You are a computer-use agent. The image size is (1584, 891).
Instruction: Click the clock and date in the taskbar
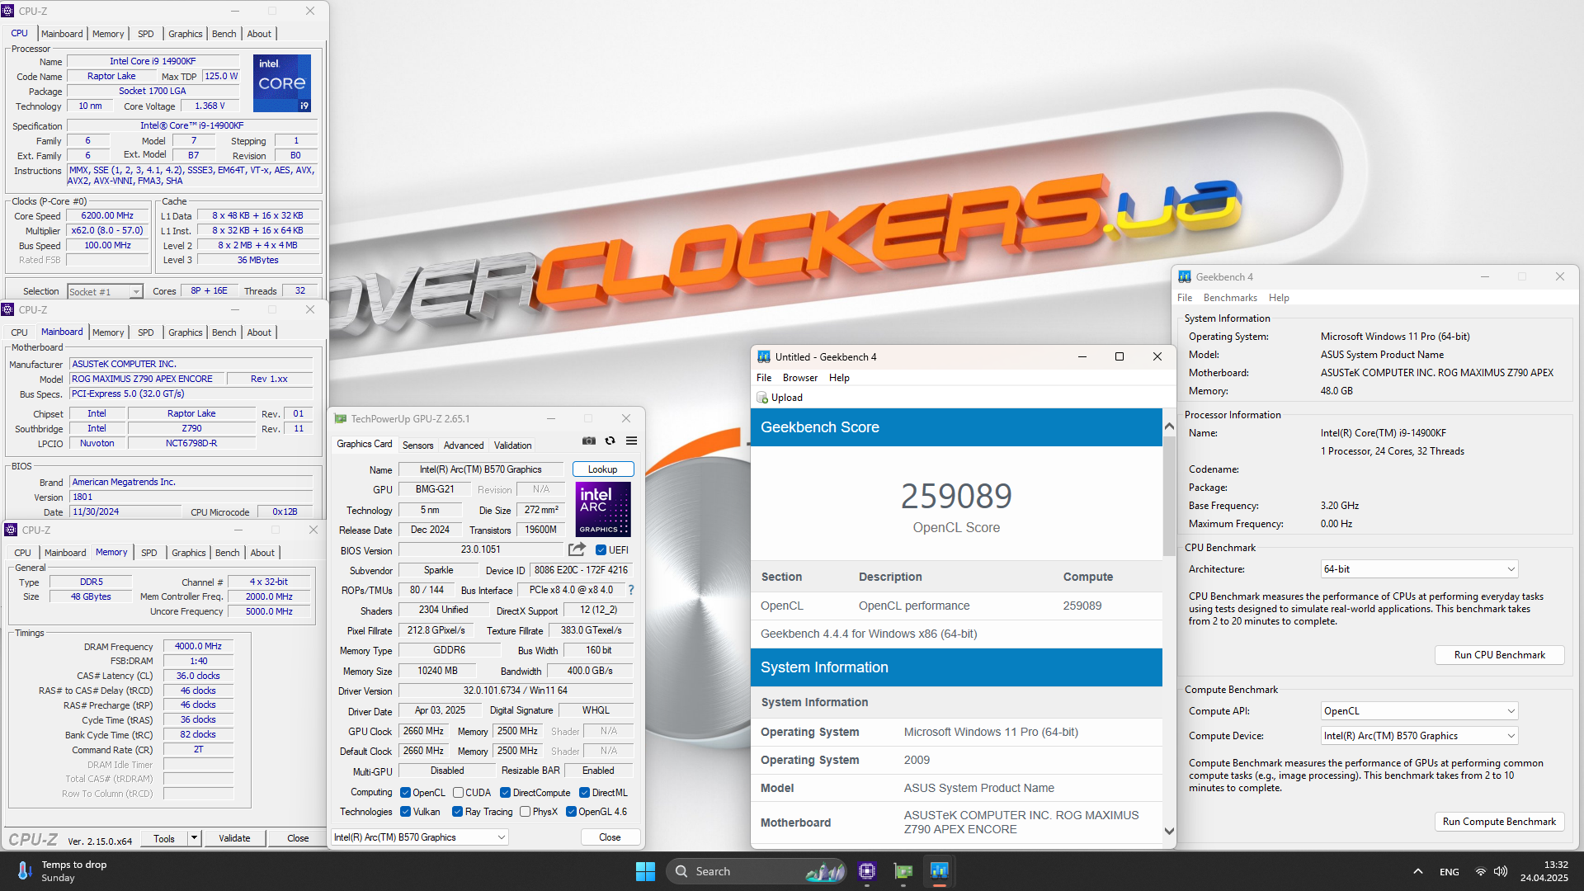click(x=1544, y=871)
